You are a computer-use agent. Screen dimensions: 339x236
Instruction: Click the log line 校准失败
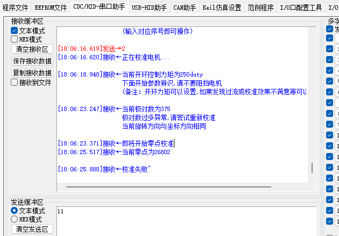pyautogui.click(x=104, y=169)
